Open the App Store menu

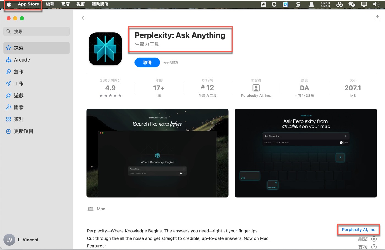pyautogui.click(x=29, y=4)
